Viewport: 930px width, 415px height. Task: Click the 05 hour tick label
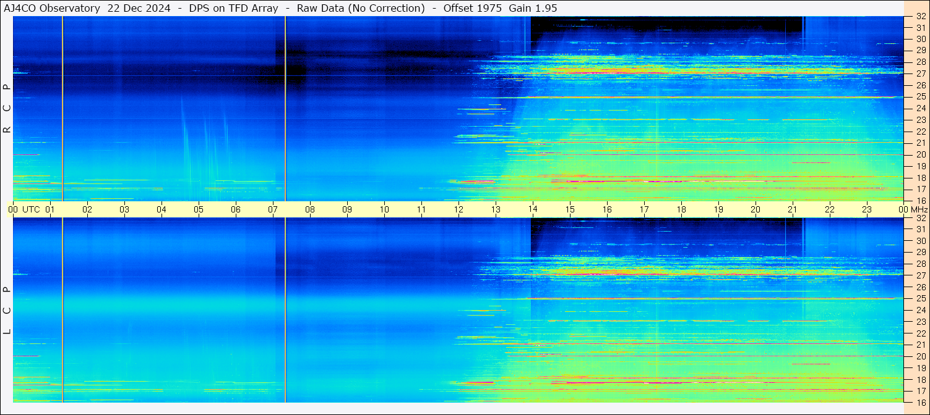point(199,209)
